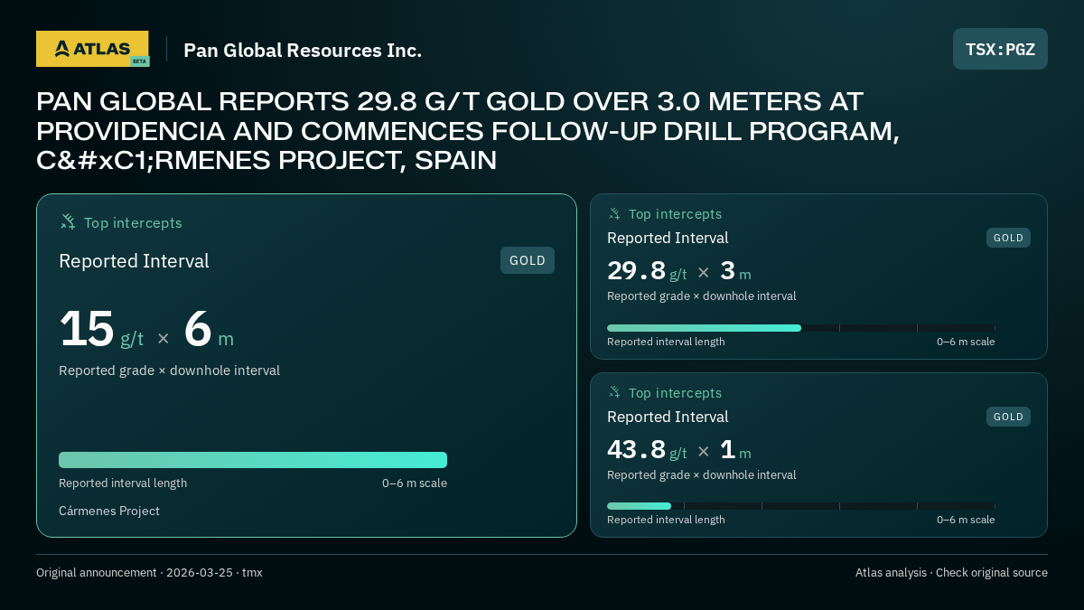Screen dimensions: 1084x610
Task: Click the GOLD badge in the 15 g/t card
Action: point(528,260)
